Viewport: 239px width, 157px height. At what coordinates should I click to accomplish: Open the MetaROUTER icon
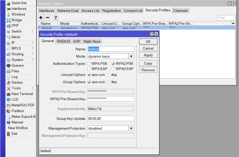pyautogui.click(x=9, y=105)
